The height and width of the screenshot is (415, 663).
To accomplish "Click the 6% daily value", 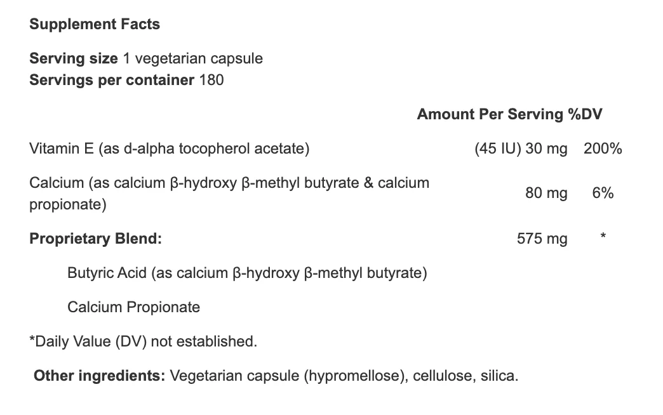I will click(x=603, y=193).
